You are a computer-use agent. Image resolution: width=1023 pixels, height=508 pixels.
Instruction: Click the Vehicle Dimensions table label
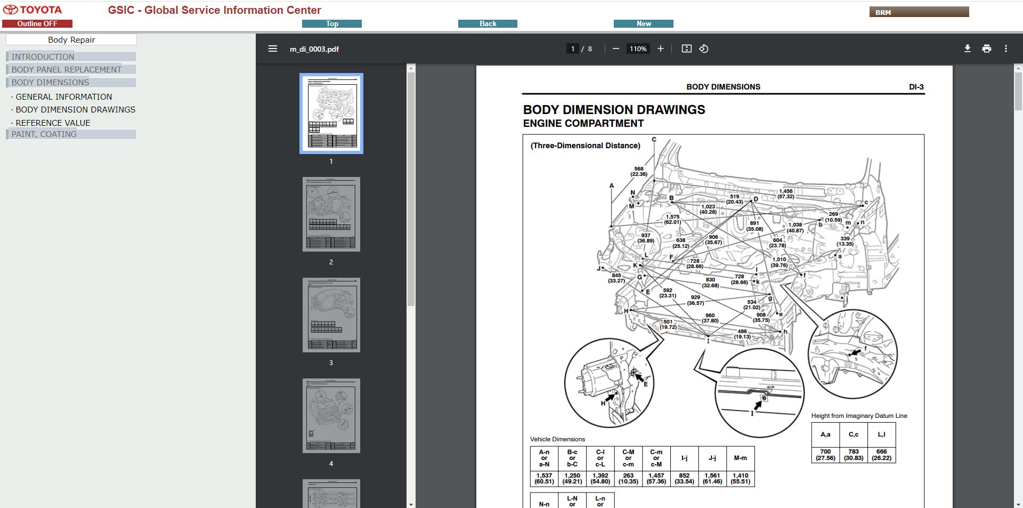[557, 439]
